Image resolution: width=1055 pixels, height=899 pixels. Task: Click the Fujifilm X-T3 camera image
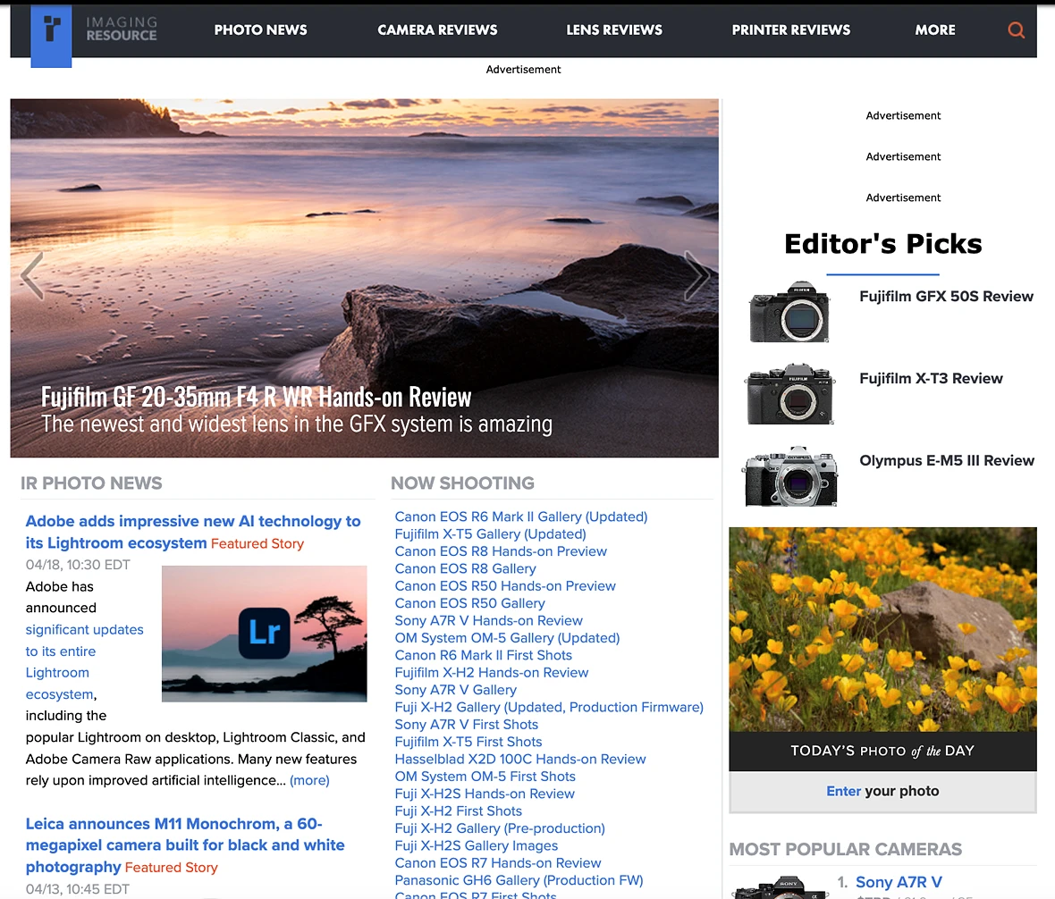[x=789, y=394]
